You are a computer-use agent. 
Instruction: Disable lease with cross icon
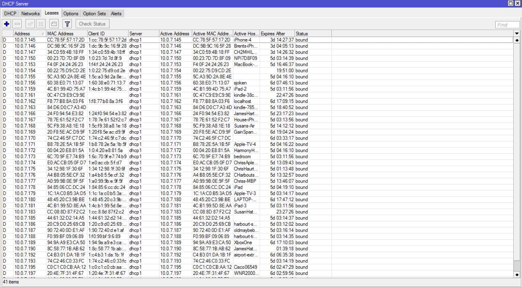[x=41, y=24]
